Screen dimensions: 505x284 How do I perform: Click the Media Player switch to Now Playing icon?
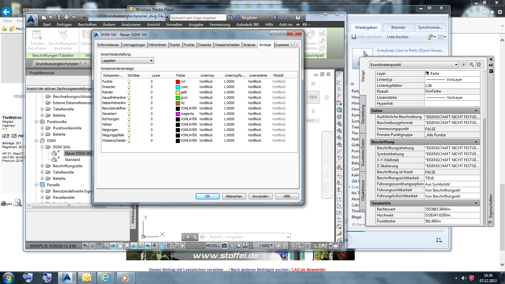[x=439, y=240]
